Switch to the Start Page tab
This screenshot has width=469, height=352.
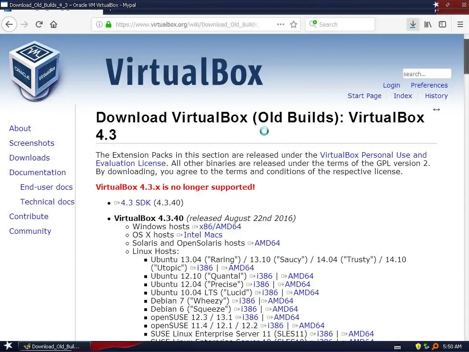coord(365,96)
